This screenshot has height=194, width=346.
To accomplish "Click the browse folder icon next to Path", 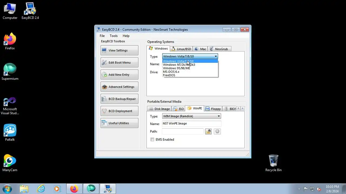I will [x=208, y=131].
